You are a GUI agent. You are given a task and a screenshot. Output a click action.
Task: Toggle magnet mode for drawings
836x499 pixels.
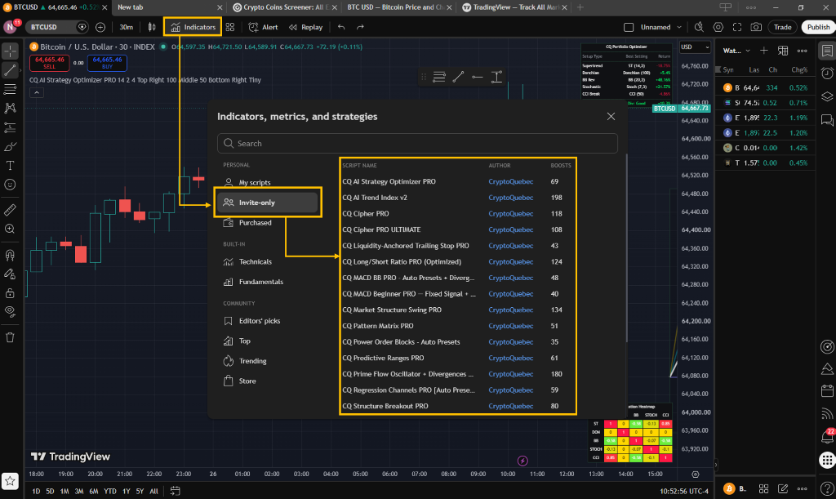pos(10,255)
